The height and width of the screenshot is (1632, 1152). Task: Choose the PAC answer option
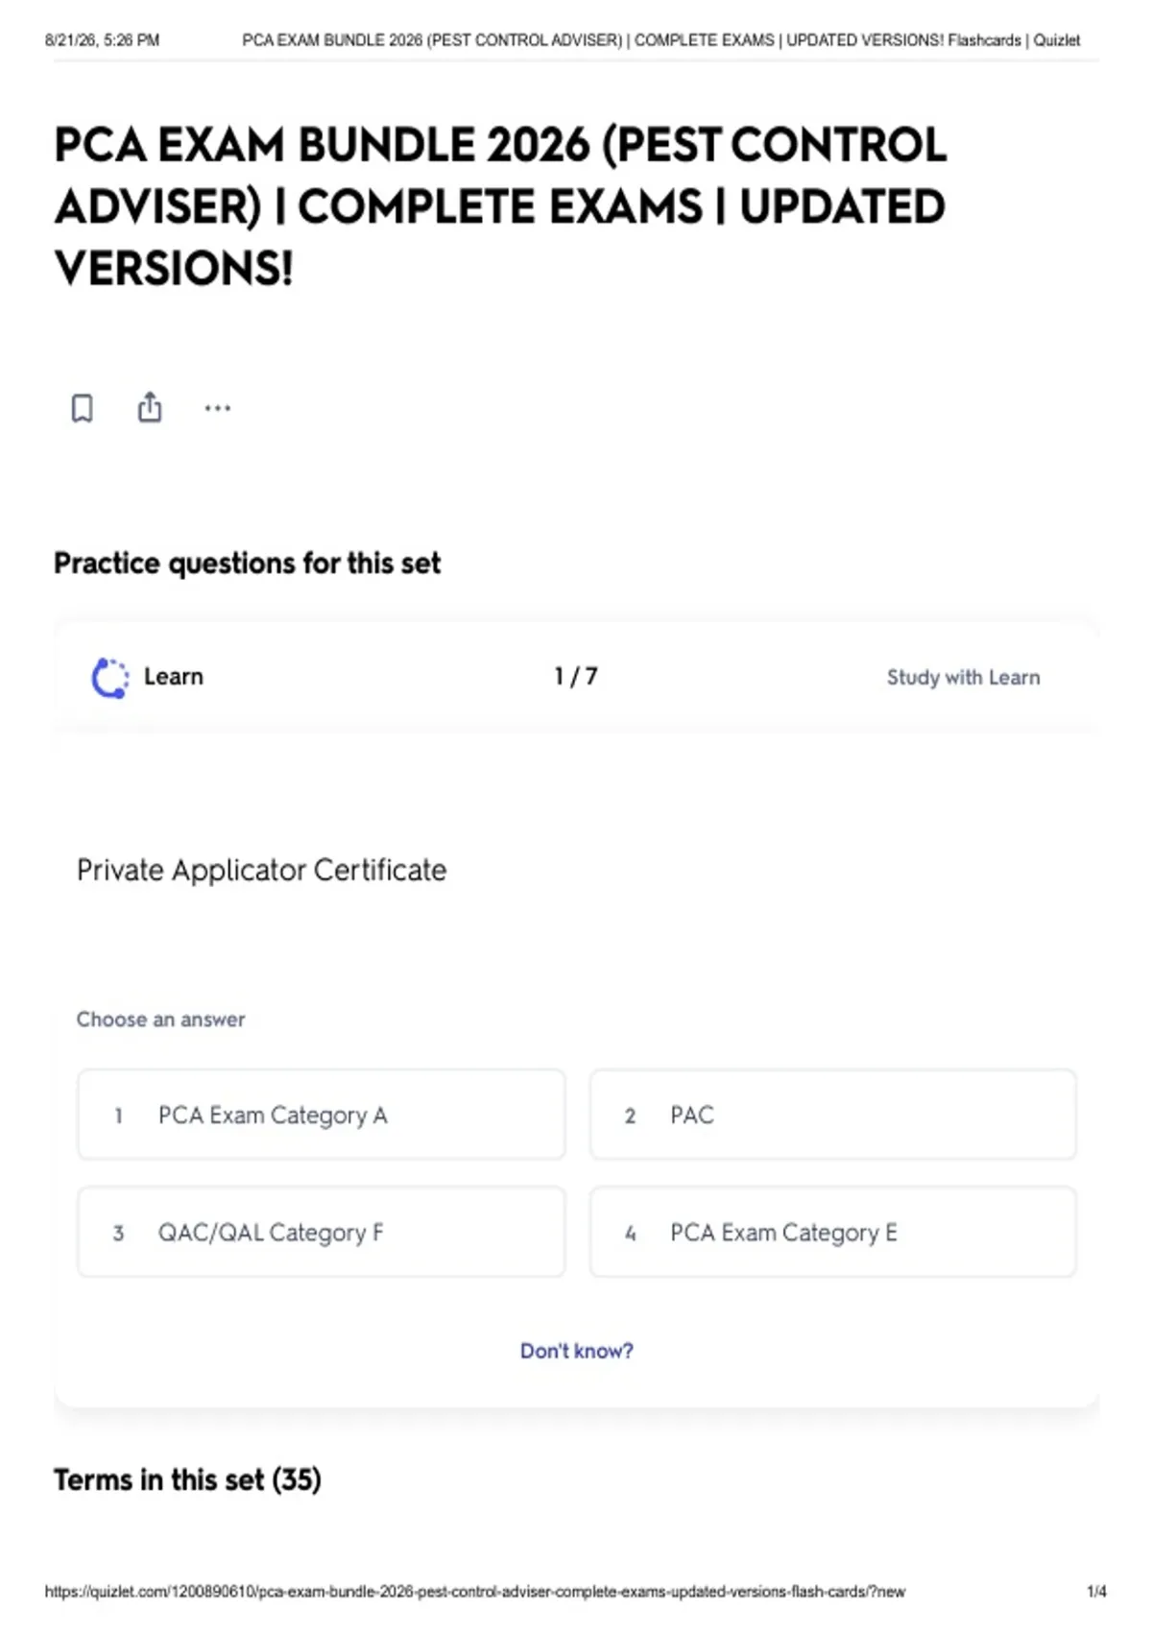pyautogui.click(x=833, y=1115)
